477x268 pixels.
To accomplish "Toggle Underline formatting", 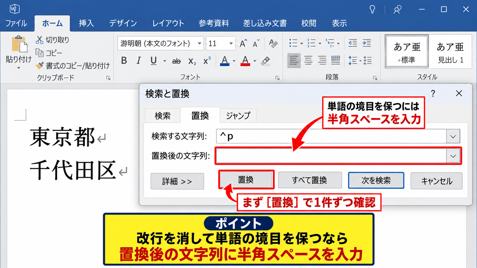I will click(x=153, y=61).
